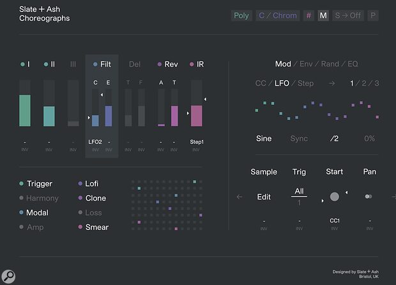Click the LFO waveform dot display
This screenshot has width=396, height=285.
[x=317, y=110]
